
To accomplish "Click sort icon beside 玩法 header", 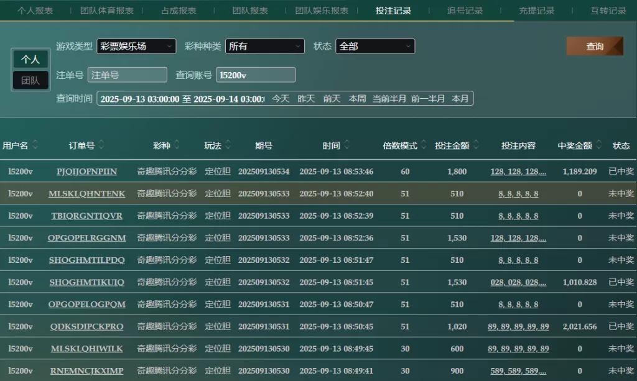I will point(228,145).
